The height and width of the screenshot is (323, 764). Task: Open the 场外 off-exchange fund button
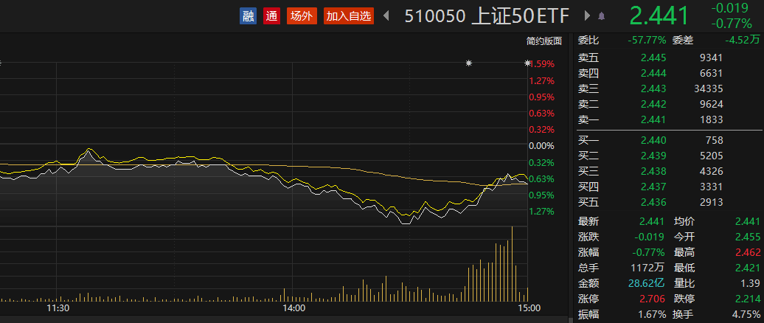click(301, 15)
